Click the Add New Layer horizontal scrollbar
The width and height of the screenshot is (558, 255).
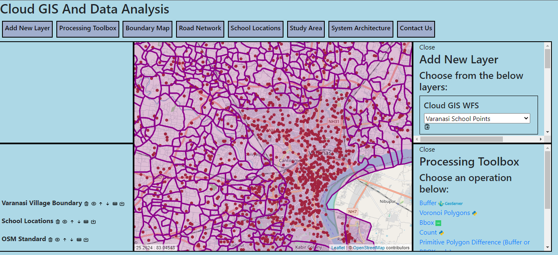coord(462,139)
